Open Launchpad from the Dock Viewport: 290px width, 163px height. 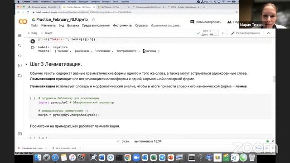pyautogui.click(x=47, y=158)
